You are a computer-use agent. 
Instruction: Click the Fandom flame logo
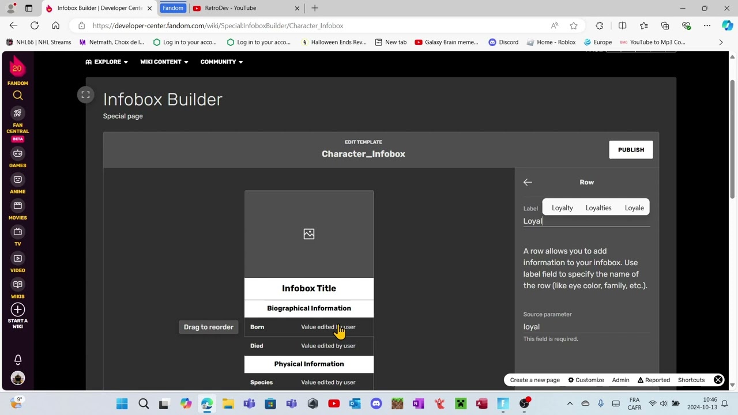(x=17, y=67)
